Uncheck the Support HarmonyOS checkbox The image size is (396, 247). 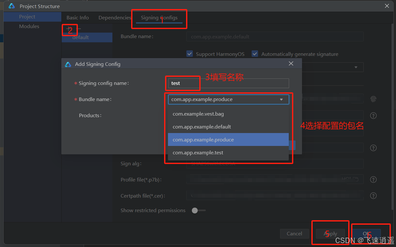(190, 54)
